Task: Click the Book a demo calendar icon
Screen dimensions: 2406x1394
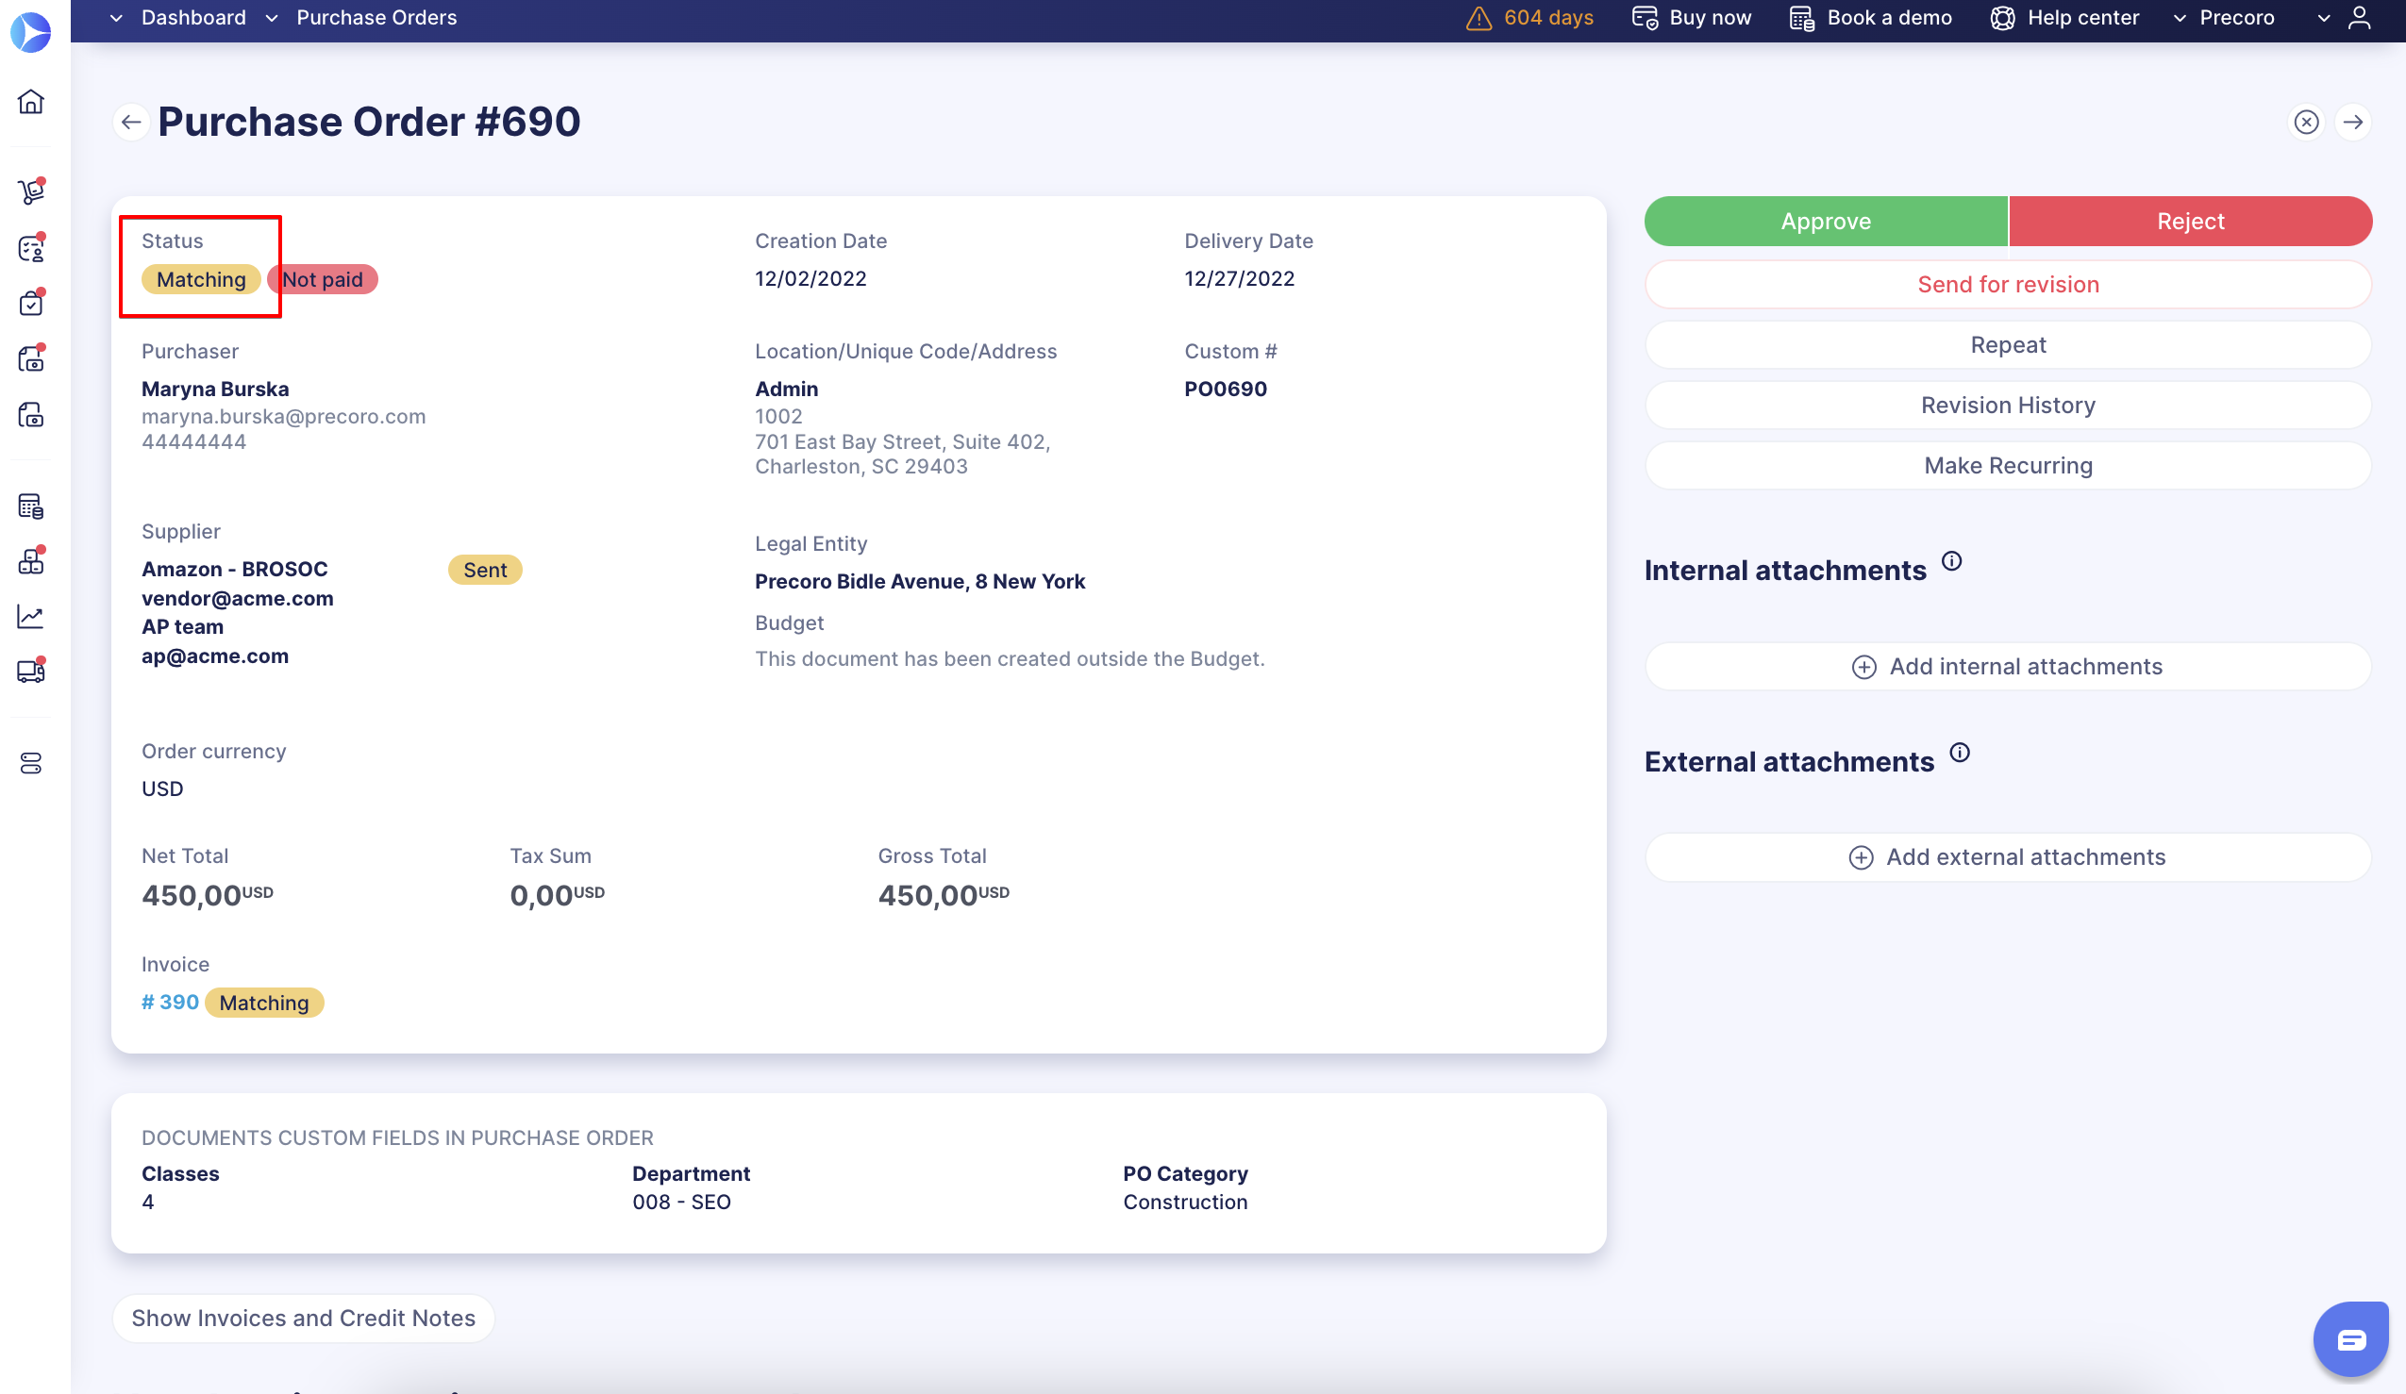Action: tap(1801, 18)
